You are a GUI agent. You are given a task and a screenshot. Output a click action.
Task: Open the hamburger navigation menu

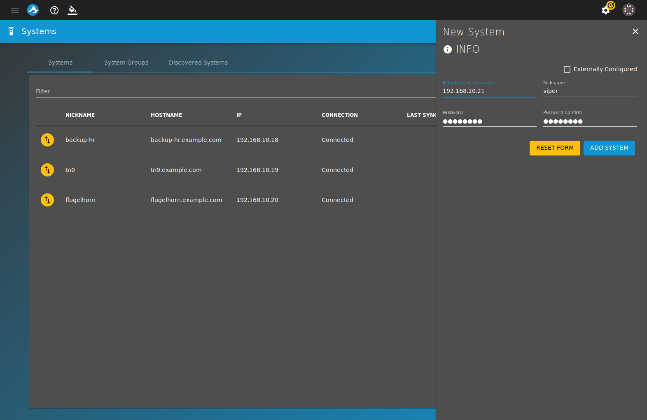[15, 10]
